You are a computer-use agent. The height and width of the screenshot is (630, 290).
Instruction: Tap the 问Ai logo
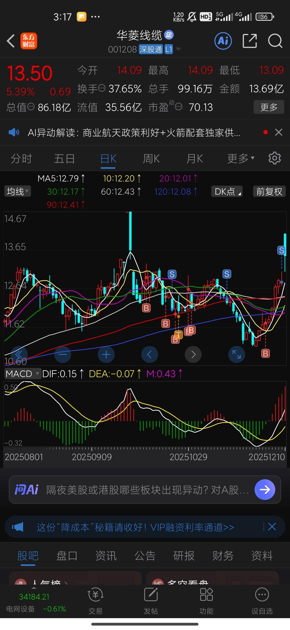27,490
